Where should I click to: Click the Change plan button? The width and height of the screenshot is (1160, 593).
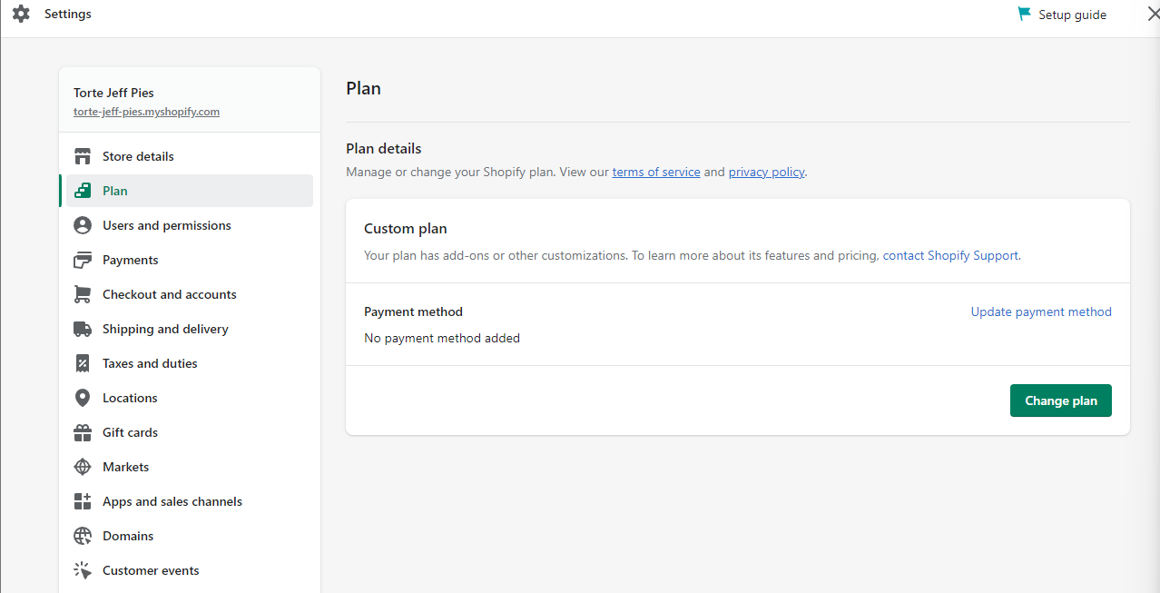coord(1060,400)
